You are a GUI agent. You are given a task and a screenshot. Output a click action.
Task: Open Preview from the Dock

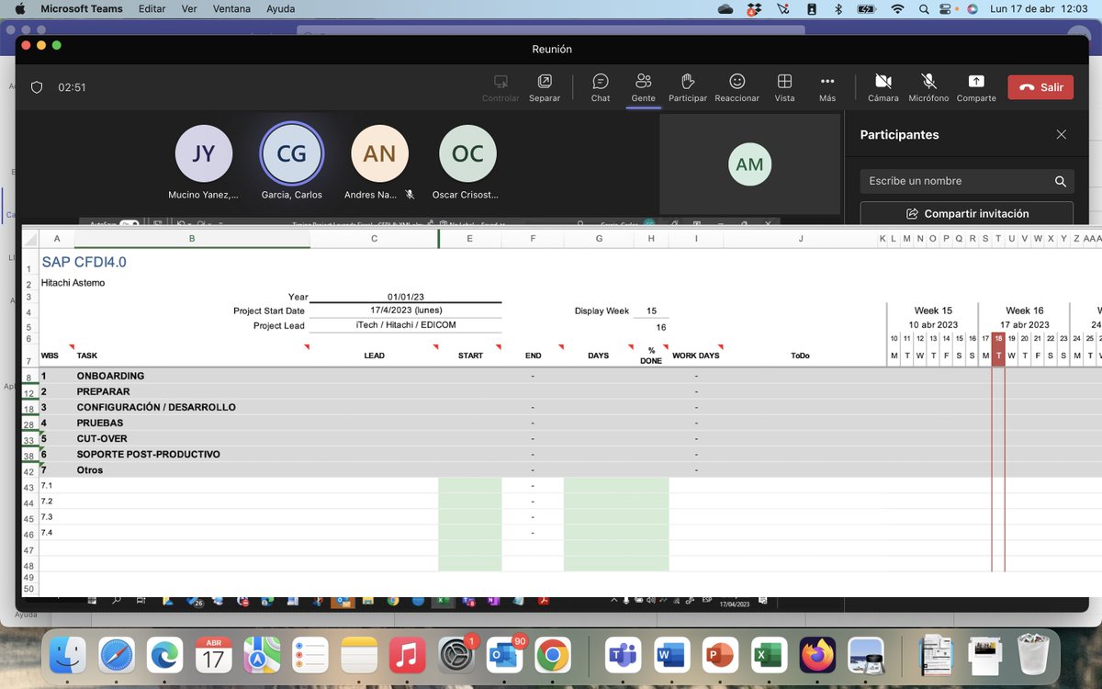[x=866, y=656]
